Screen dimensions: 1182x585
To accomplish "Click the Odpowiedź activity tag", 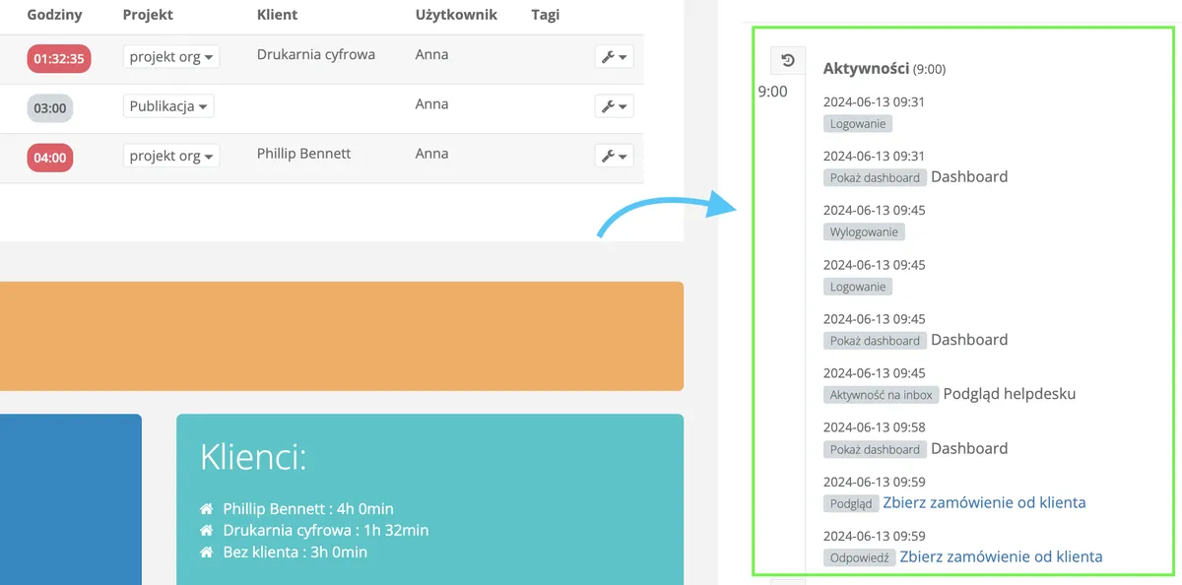I will 859,557.
